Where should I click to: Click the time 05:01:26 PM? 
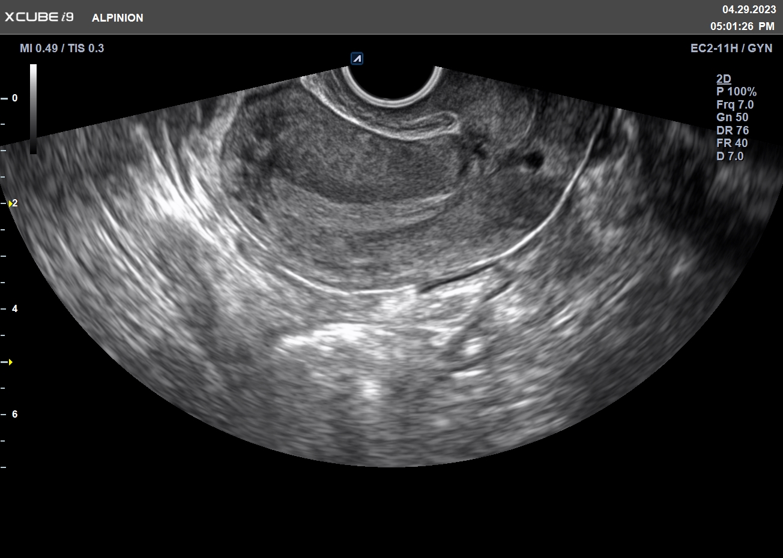point(742,26)
